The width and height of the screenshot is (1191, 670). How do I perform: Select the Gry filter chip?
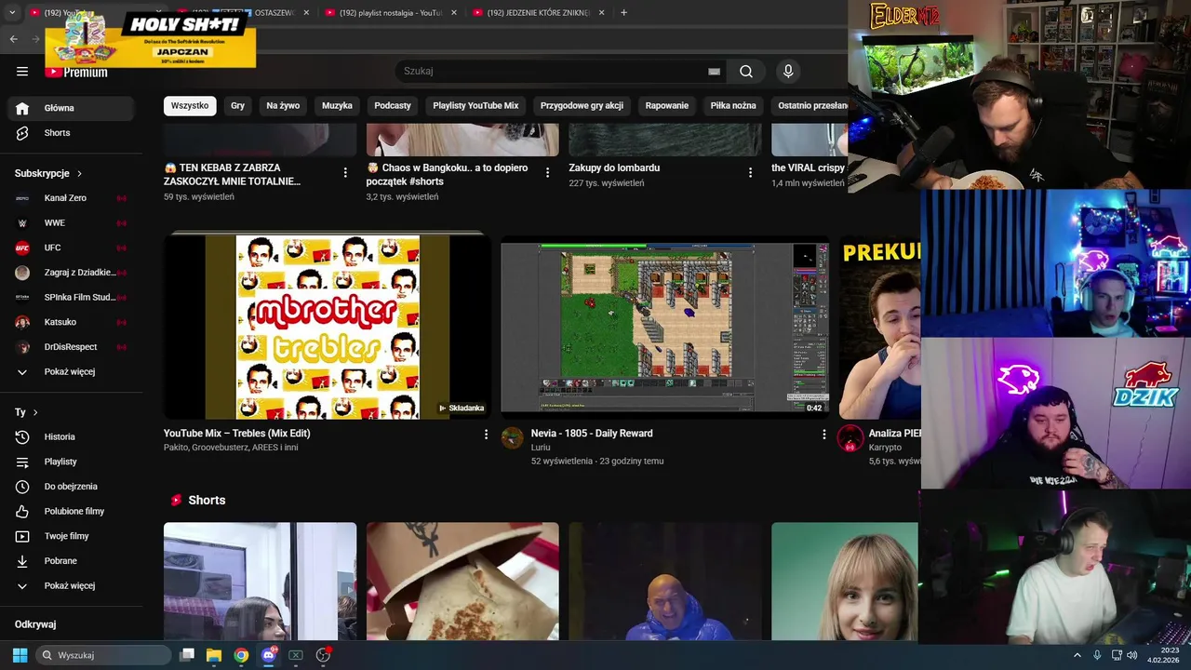[x=238, y=106]
